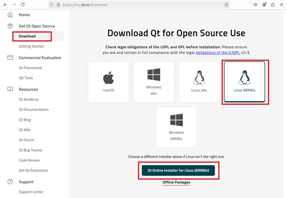
Task: Choose the Linux x64 installer tile
Action: (199, 82)
